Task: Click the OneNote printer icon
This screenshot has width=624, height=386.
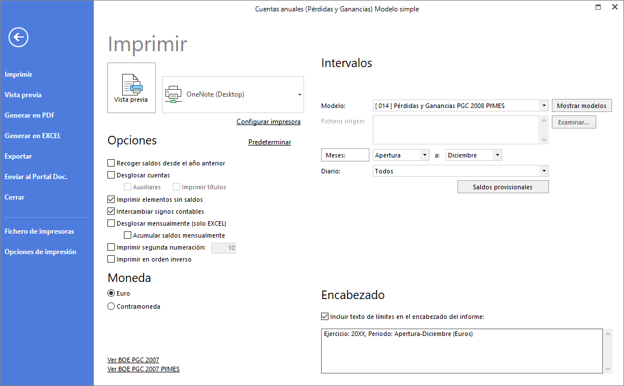Action: (173, 94)
